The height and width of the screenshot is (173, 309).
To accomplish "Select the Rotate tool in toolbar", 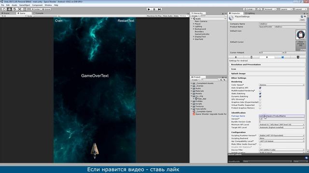I will pyautogui.click(x=14, y=9).
